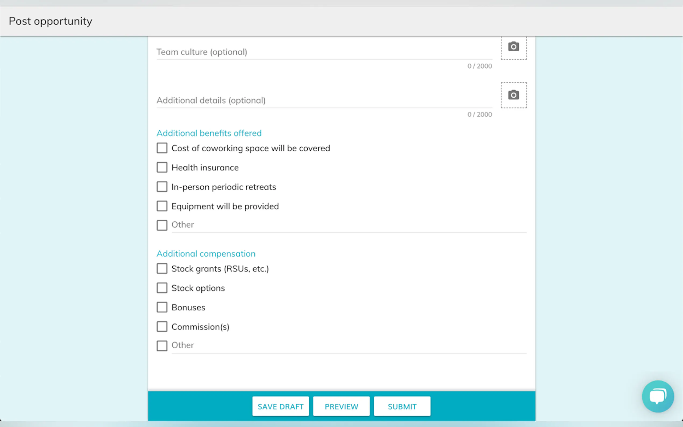683x427 pixels.
Task: Enable the Health insurance benefit
Action: (x=162, y=168)
